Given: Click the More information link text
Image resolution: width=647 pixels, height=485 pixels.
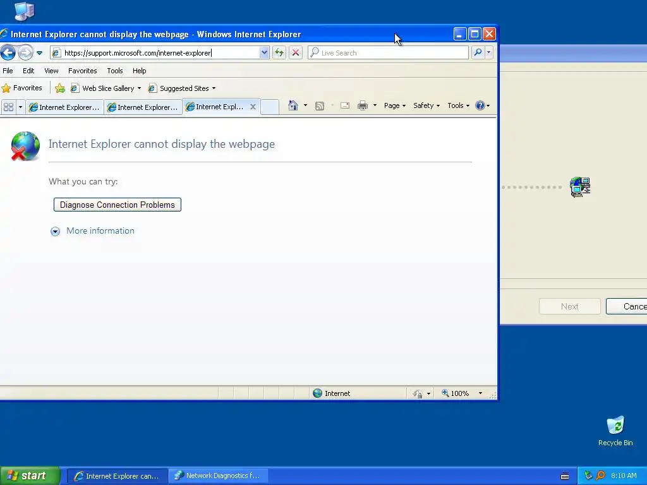Looking at the screenshot, I should tap(100, 231).
